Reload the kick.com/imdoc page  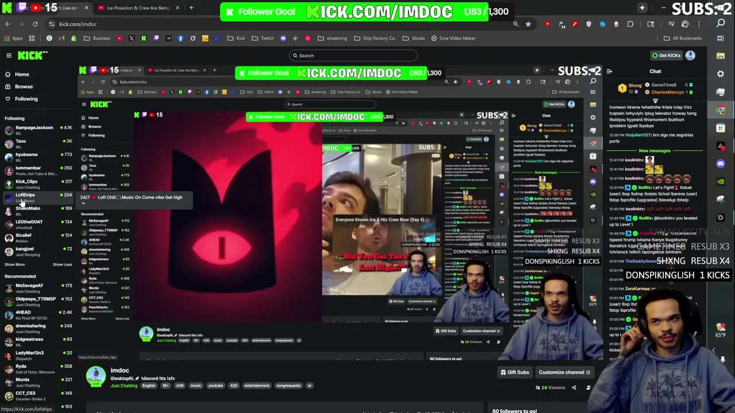[35, 24]
